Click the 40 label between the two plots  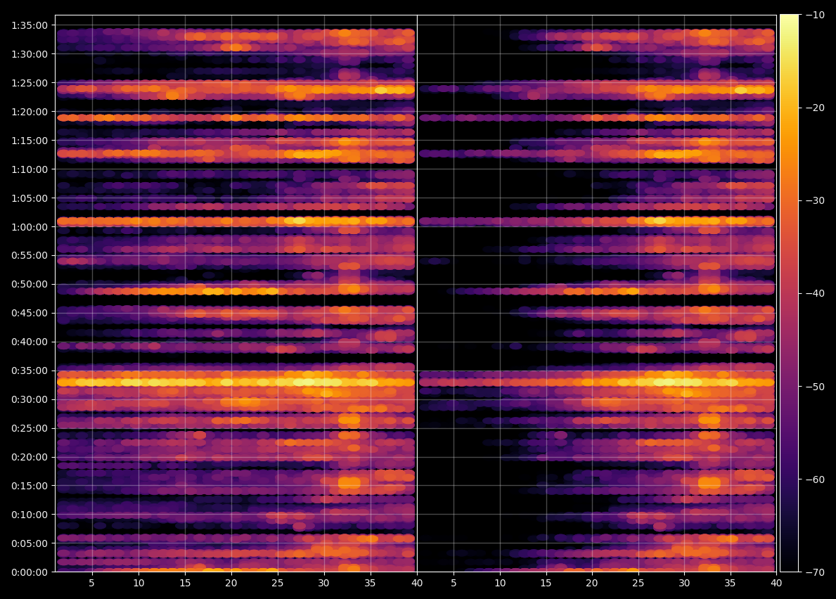(x=417, y=583)
